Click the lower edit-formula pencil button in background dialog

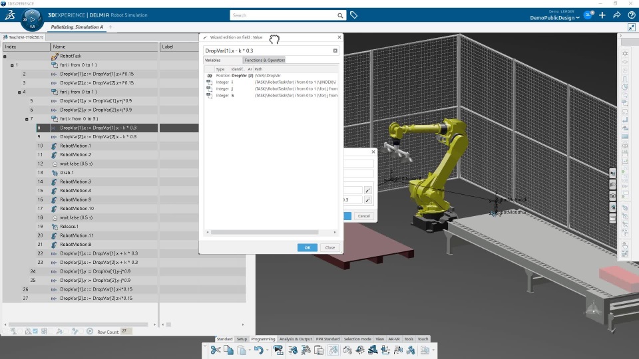(x=367, y=200)
